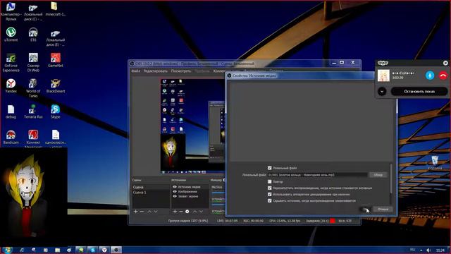Move scene up with arrow icon
Screen dimensions: 451x254
(149, 212)
